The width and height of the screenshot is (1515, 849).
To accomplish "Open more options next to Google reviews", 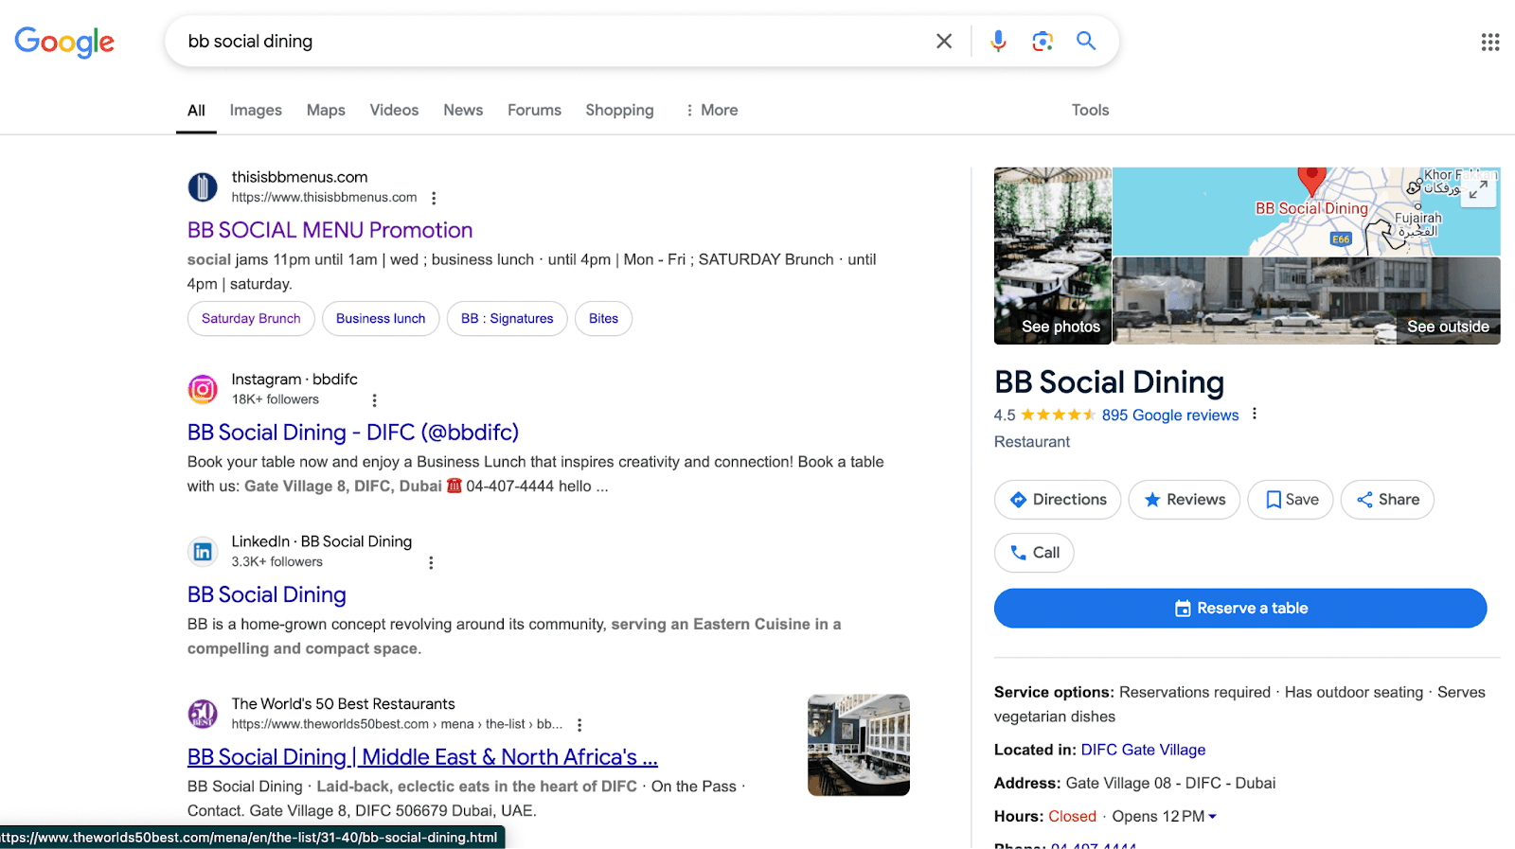I will coord(1255,414).
